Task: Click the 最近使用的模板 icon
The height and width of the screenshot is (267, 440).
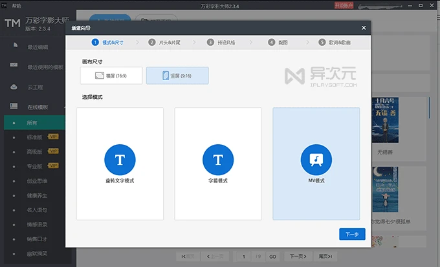Action: click(x=14, y=65)
